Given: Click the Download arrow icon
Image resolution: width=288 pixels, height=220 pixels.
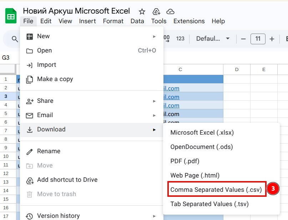Looking at the screenshot, I should [30, 130].
